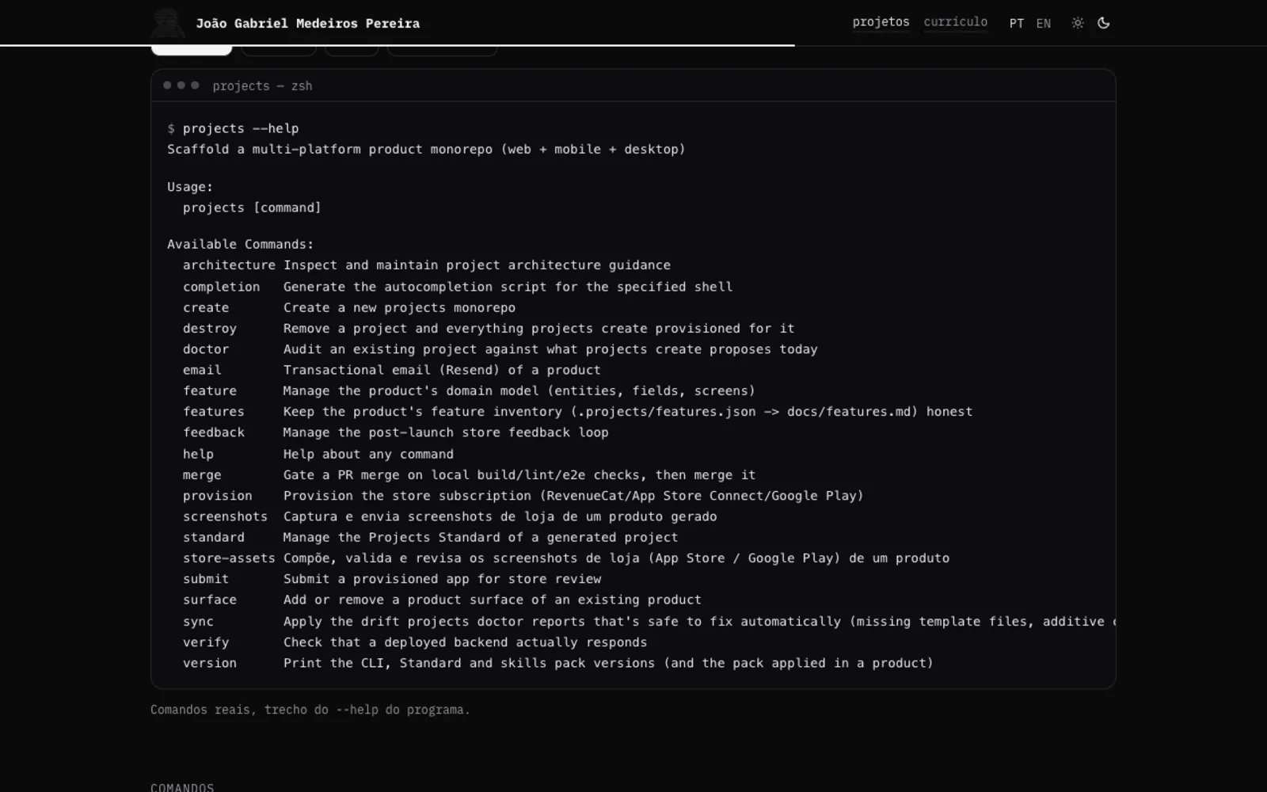Viewport: 1267px width, 792px height.
Task: Click 'store-assets' command name
Action: click(229, 558)
